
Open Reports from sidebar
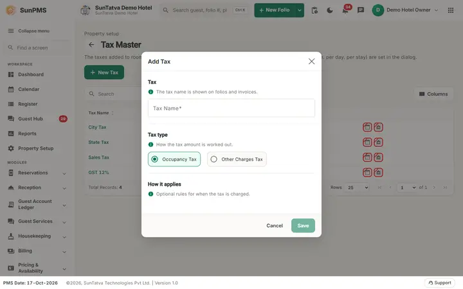27,134
